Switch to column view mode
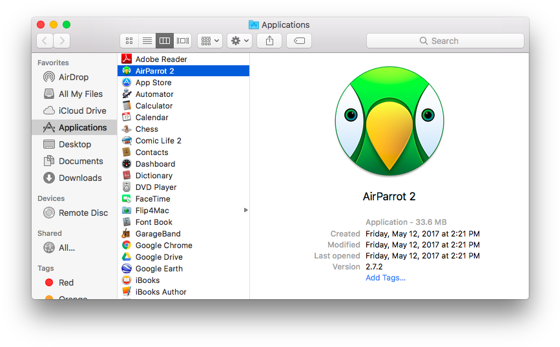This screenshot has width=560, height=347. 165,41
